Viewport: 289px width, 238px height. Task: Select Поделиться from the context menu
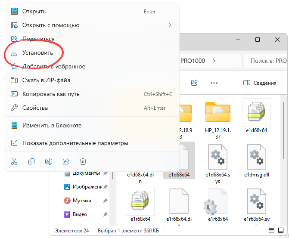click(92, 39)
